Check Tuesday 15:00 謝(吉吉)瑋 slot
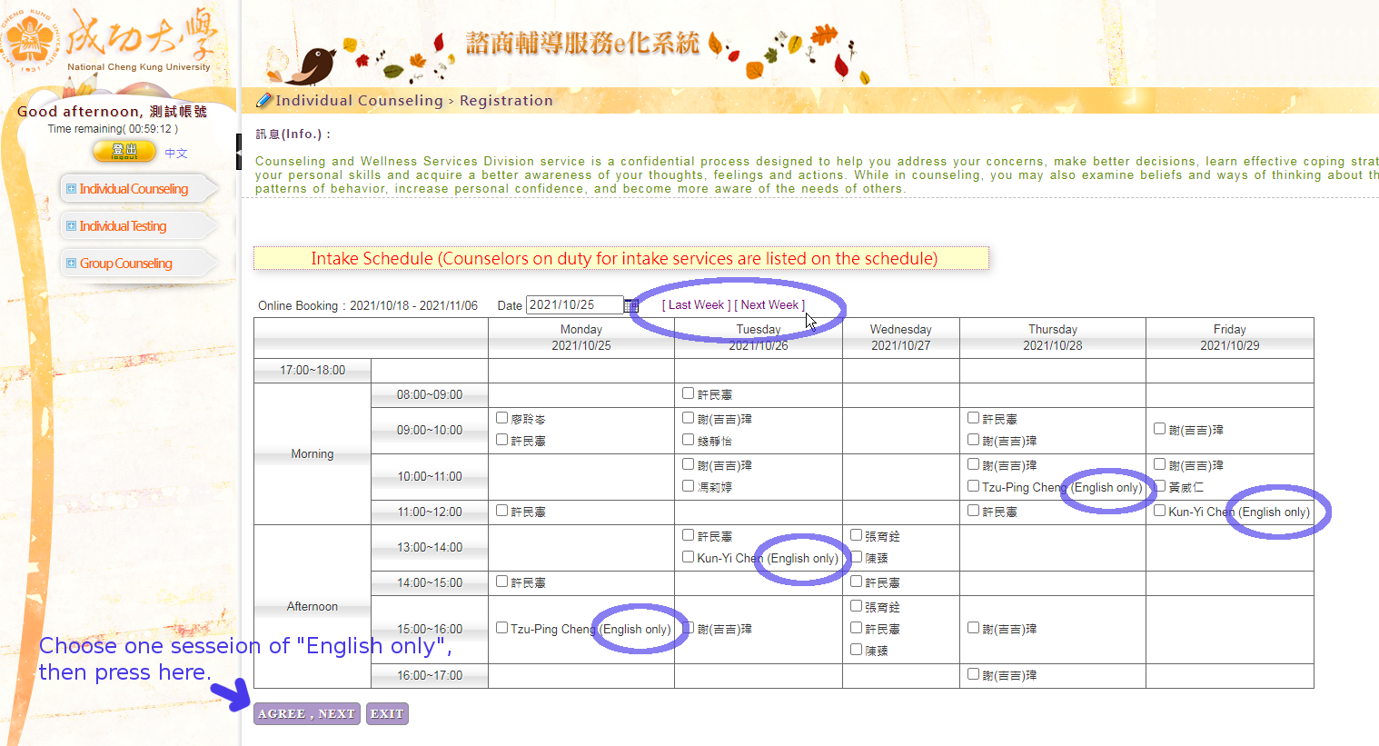This screenshot has width=1379, height=746. click(x=689, y=628)
